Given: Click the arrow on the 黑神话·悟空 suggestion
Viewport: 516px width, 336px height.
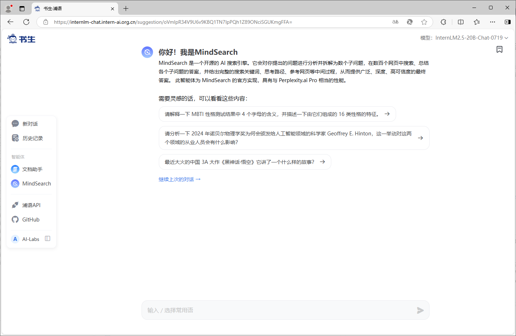Looking at the screenshot, I should pos(322,162).
